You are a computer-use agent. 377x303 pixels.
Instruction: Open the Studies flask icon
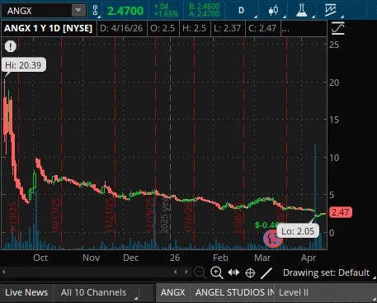[302, 11]
